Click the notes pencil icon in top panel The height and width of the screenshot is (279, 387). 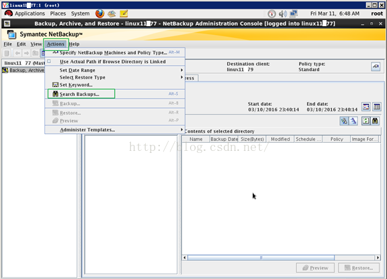[124, 13]
